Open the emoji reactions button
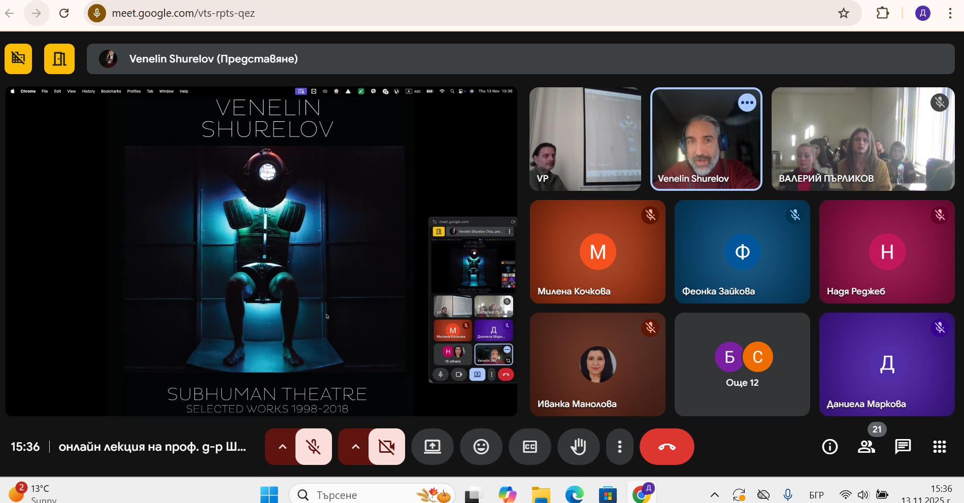 point(481,447)
